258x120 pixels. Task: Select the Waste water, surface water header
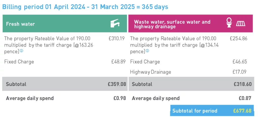[x=190, y=23]
